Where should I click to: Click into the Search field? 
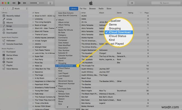coord(166,3)
